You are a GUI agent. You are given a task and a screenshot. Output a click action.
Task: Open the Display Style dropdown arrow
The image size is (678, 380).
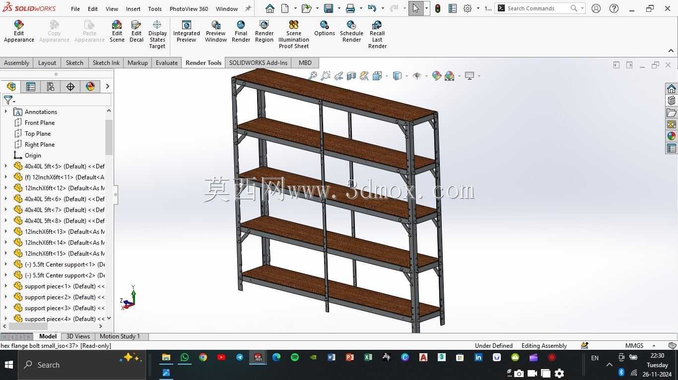pyautogui.click(x=407, y=76)
